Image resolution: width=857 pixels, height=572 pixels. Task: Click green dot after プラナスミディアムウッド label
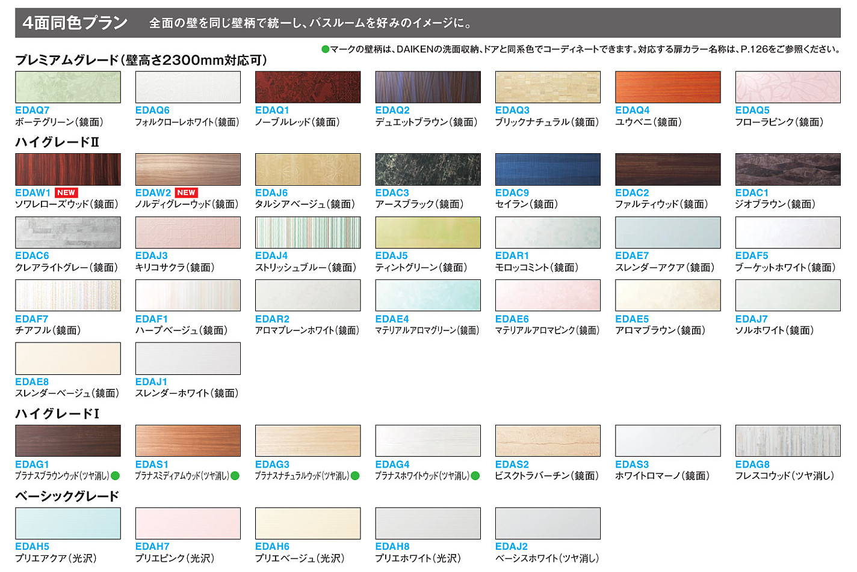coord(235,476)
